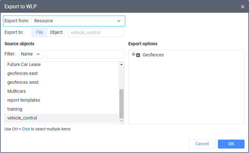Select vehicle_control in source objects
This screenshot has width=249, height=153.
pyautogui.click(x=22, y=118)
